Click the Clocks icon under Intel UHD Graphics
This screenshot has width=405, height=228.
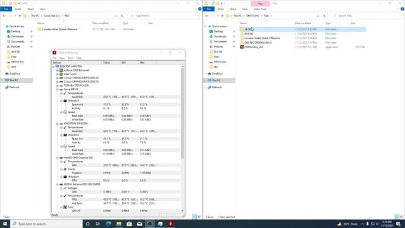pos(65,169)
